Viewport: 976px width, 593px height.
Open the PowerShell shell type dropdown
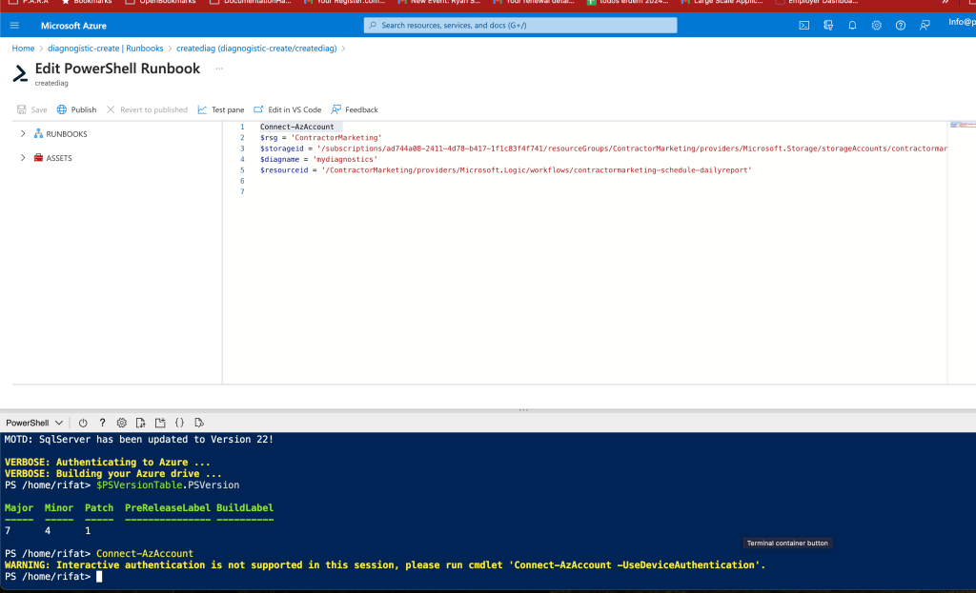[x=34, y=423]
